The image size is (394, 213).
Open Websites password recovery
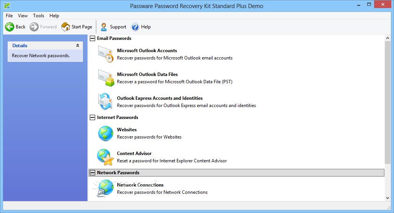coord(127,130)
